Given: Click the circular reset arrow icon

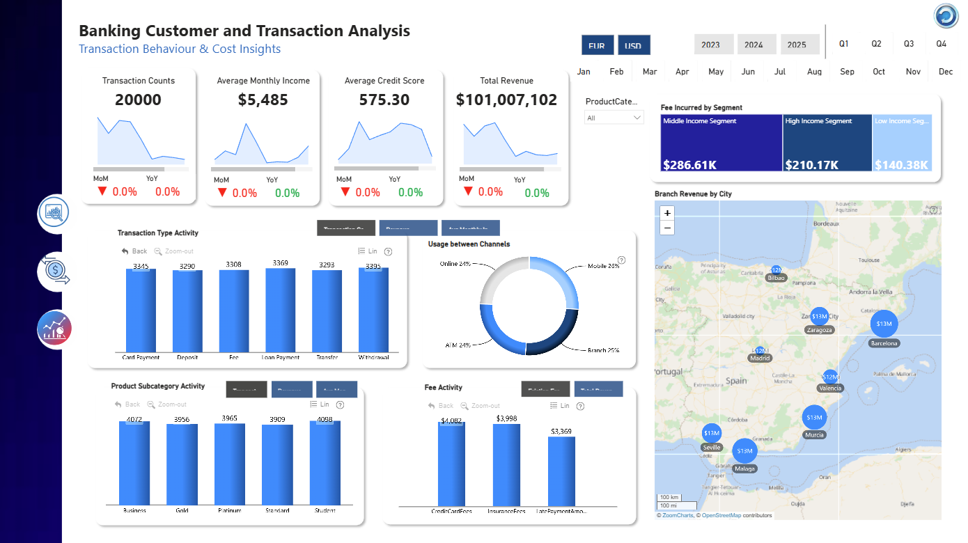Looking at the screenshot, I should [946, 16].
